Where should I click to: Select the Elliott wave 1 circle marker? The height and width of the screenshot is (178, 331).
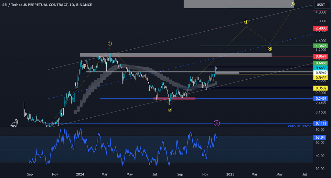(x=110, y=43)
